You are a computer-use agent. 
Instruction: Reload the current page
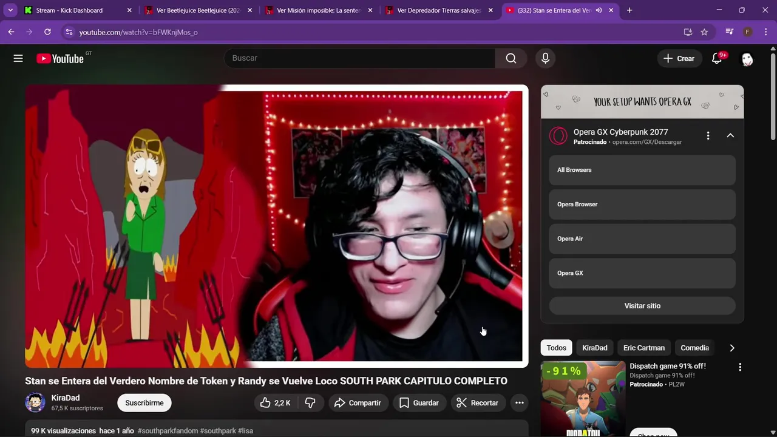click(x=47, y=32)
